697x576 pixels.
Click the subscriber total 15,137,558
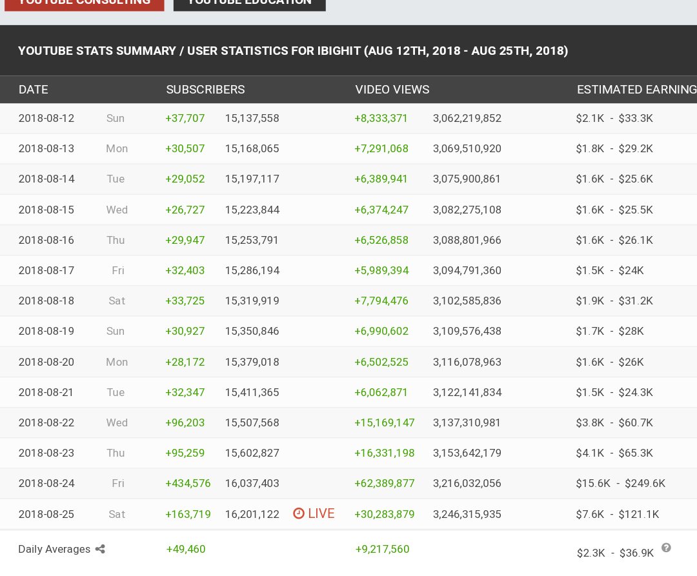point(252,118)
